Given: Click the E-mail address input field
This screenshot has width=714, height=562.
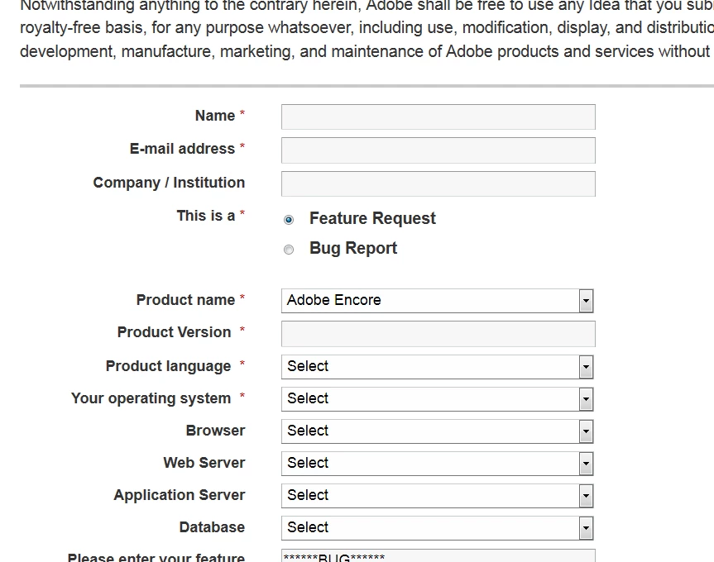Looking at the screenshot, I should click(438, 150).
